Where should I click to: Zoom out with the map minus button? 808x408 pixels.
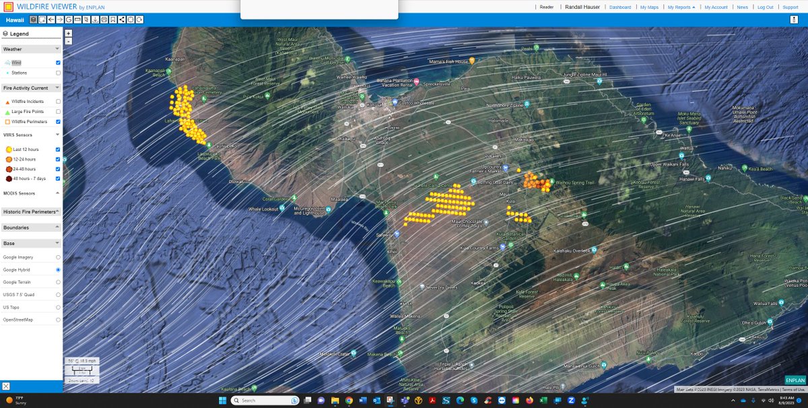[68, 41]
